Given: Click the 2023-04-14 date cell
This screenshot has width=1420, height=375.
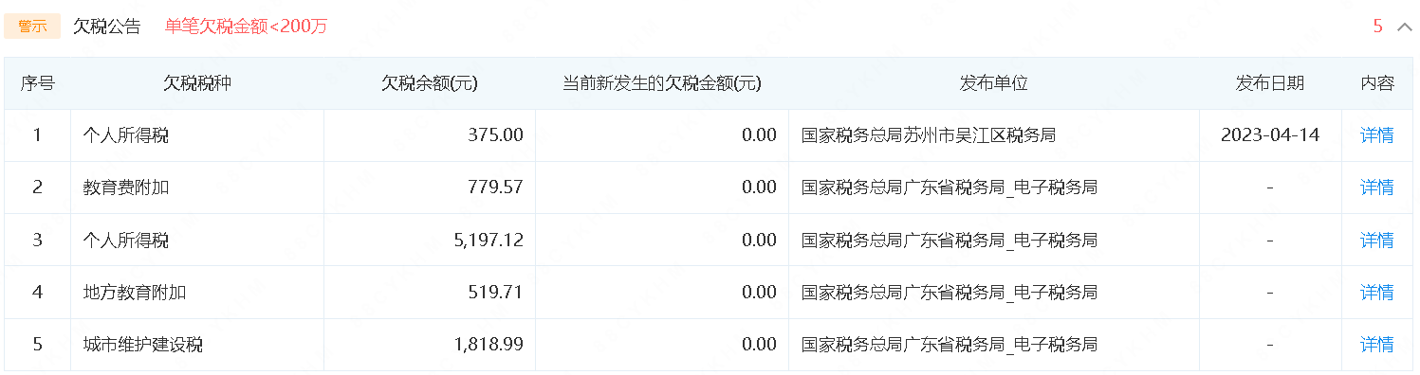Looking at the screenshot, I should pyautogui.click(x=1270, y=135).
